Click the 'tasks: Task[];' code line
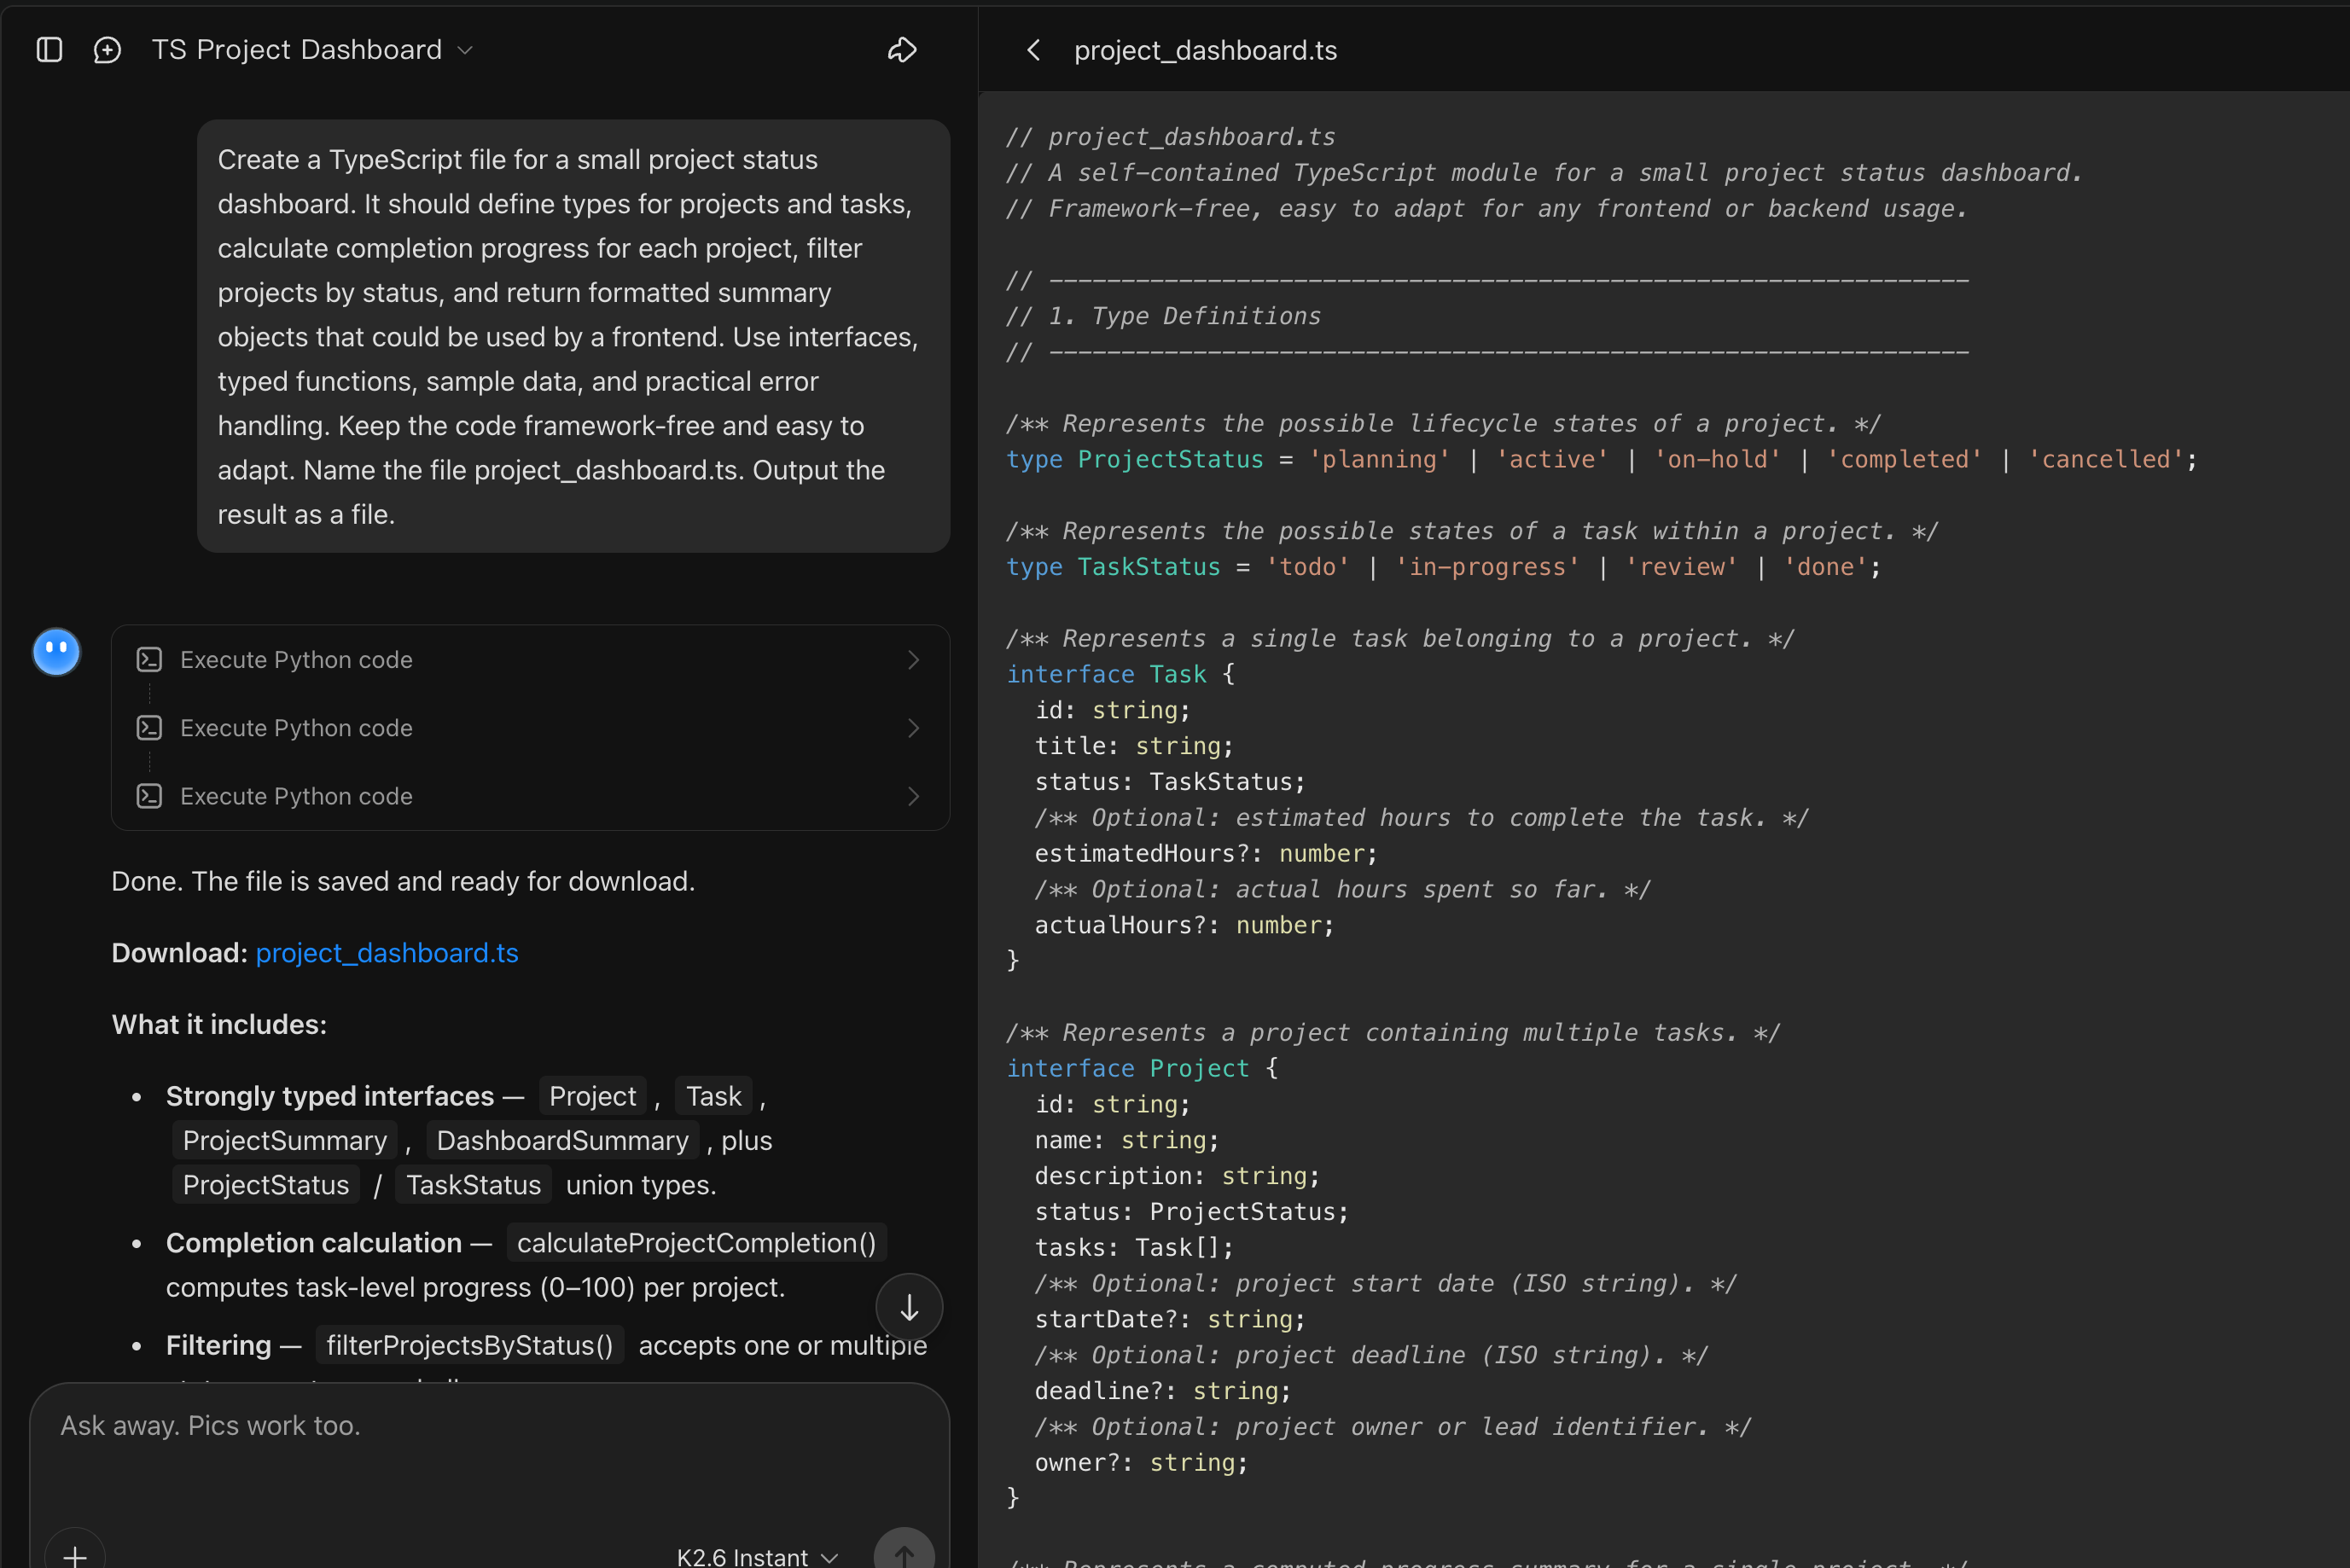2350x1568 pixels. pos(1134,1247)
